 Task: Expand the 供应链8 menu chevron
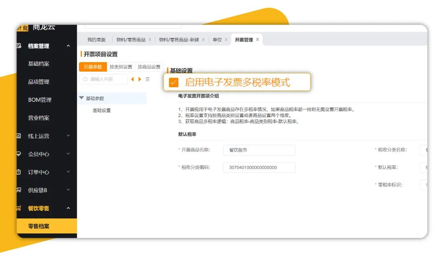tap(68, 190)
